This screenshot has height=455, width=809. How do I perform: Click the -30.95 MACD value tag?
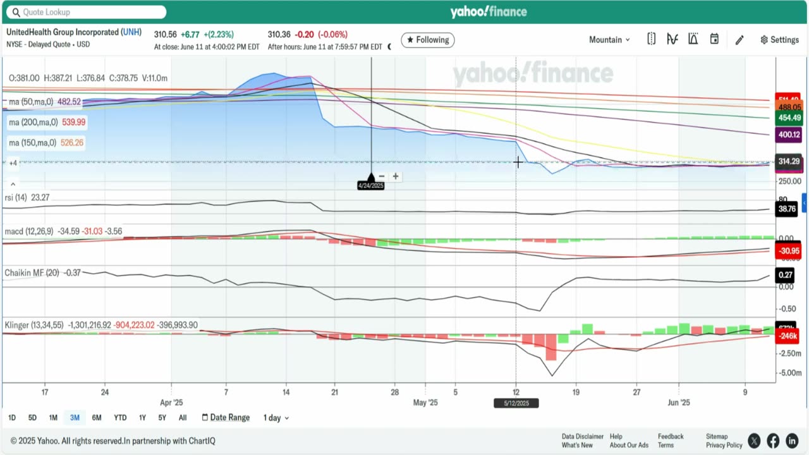[x=789, y=251]
